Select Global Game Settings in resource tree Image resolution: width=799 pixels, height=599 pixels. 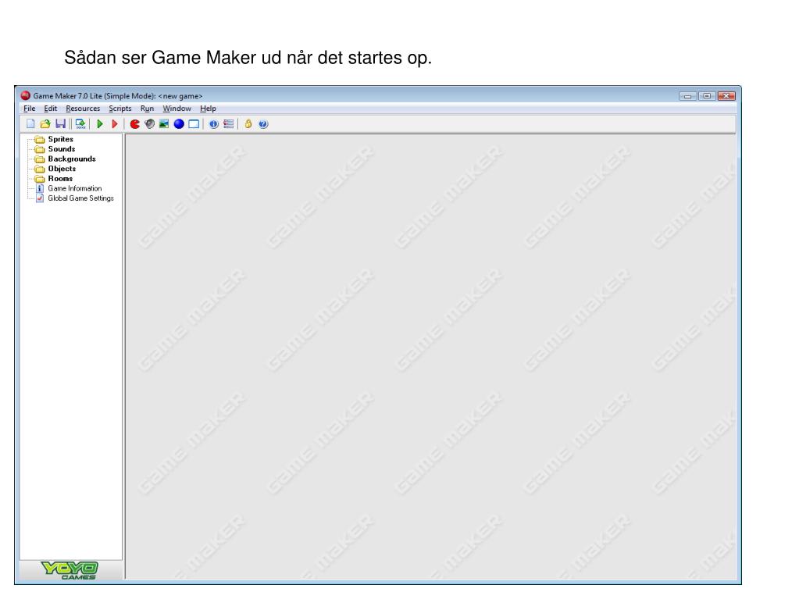pyautogui.click(x=80, y=198)
